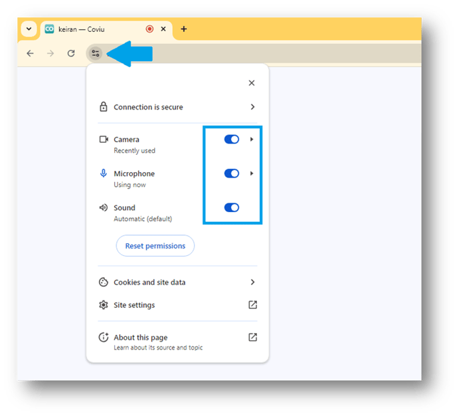Open Connection is secure details
This screenshot has width=457, height=416.
coord(177,107)
